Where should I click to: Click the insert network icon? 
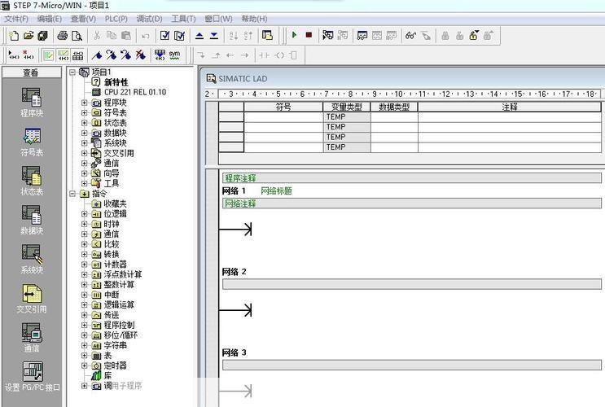point(14,55)
